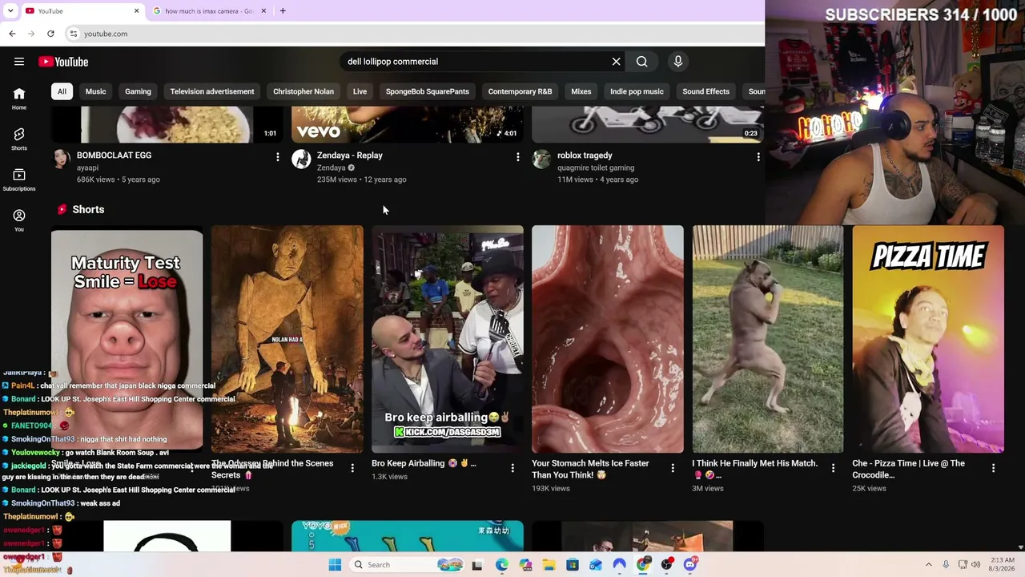The width and height of the screenshot is (1025, 577).
Task: Play the Your Stomach Melts Ice short
Action: pos(607,340)
